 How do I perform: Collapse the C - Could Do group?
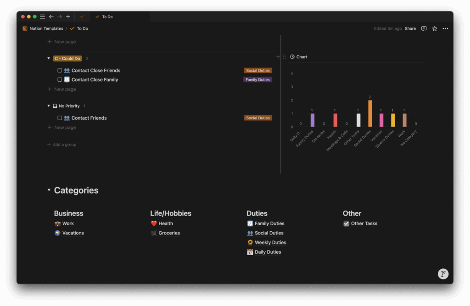[49, 58]
